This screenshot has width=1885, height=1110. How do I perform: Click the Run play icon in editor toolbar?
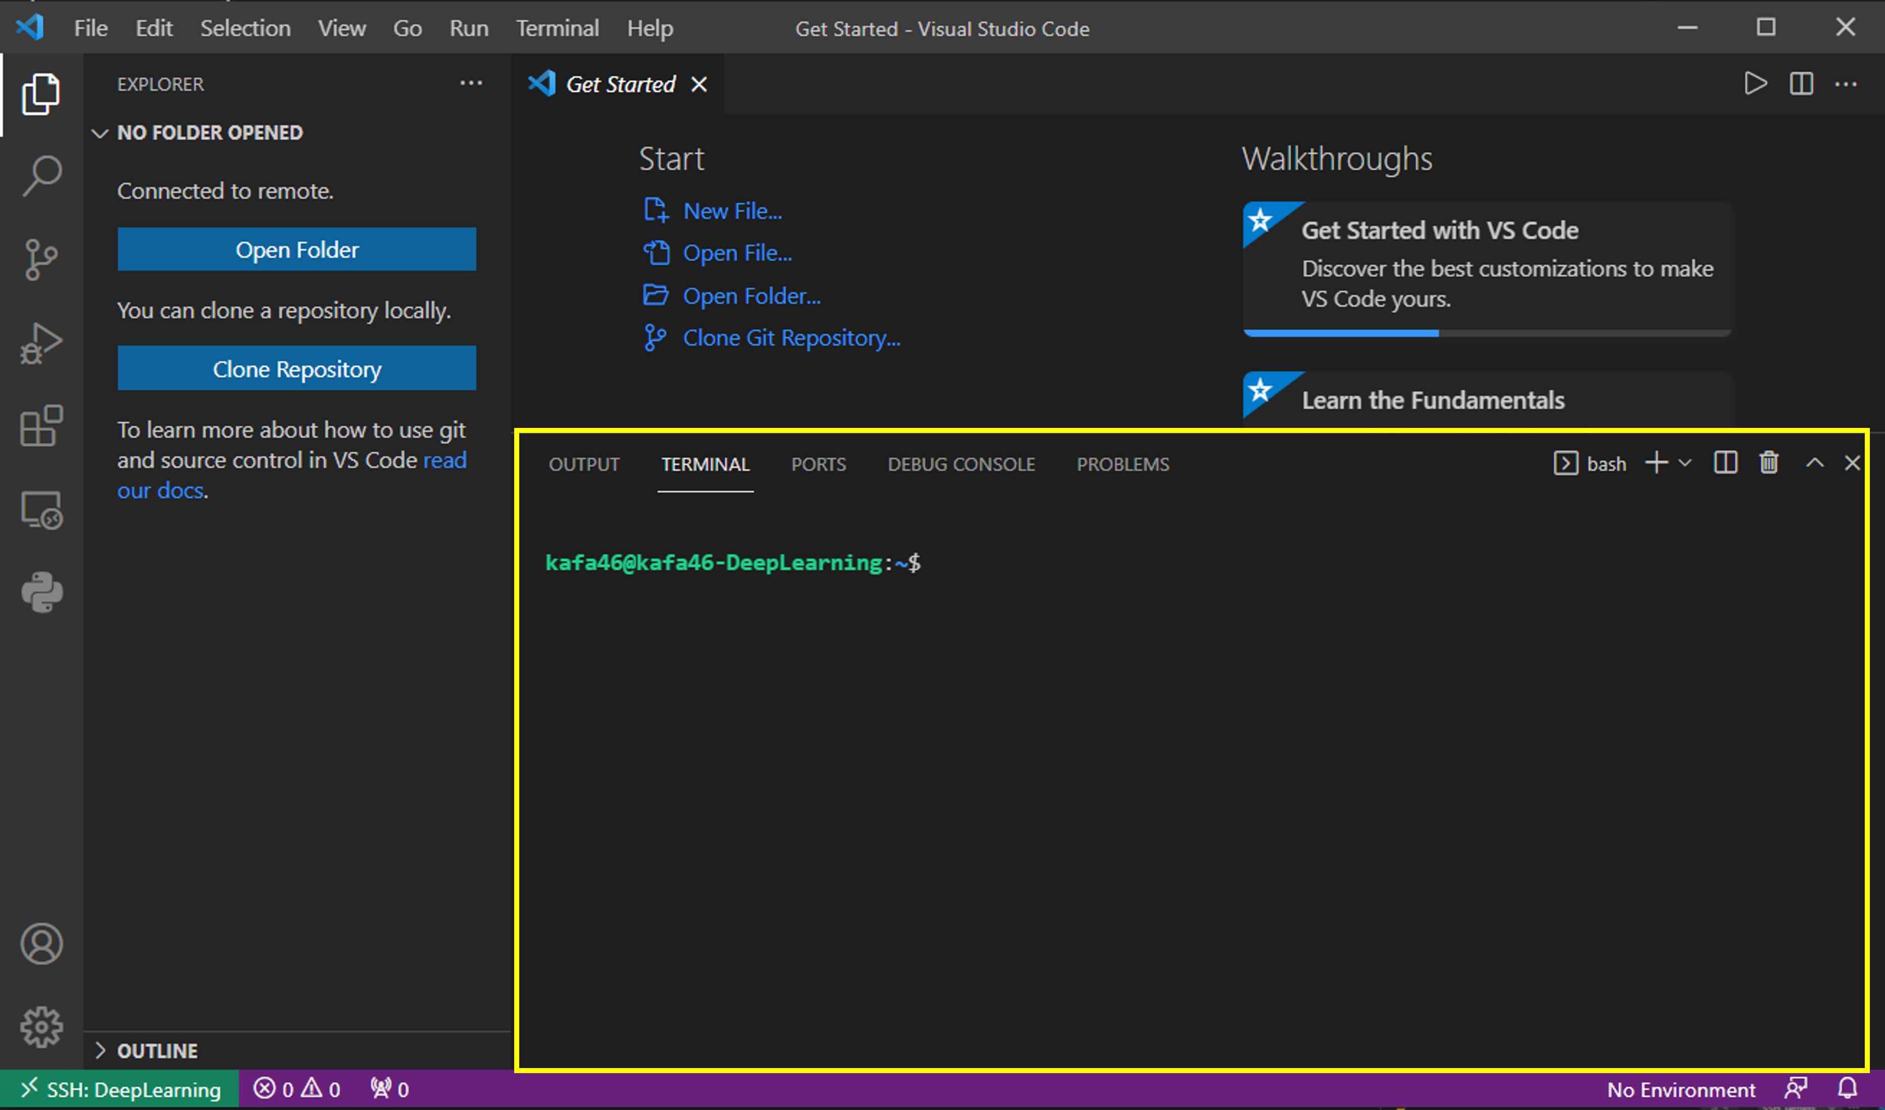click(1755, 83)
